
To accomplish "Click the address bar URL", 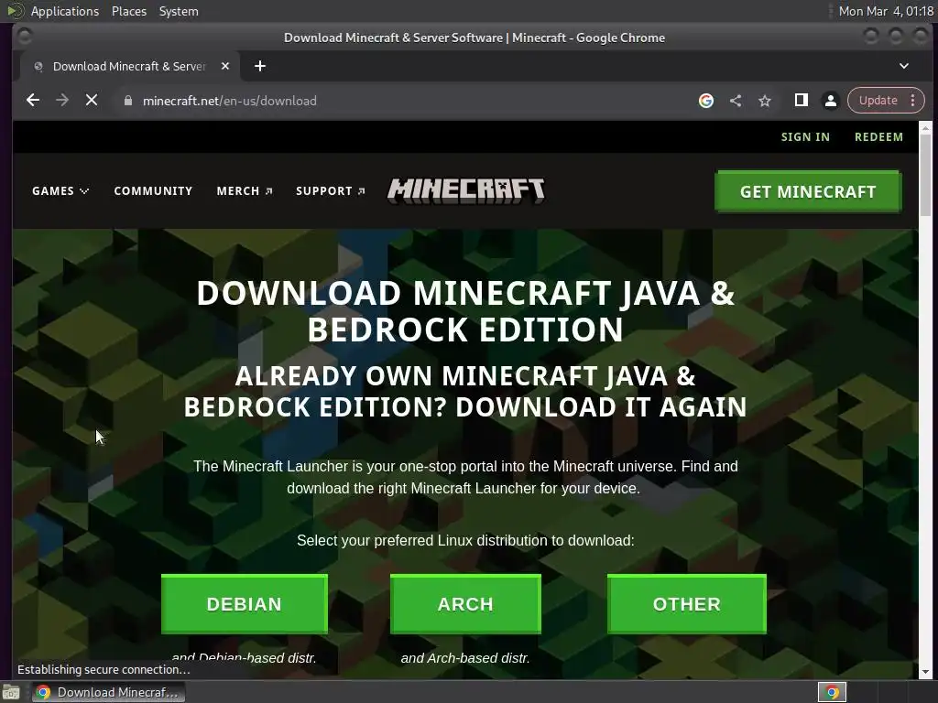I will 230,101.
